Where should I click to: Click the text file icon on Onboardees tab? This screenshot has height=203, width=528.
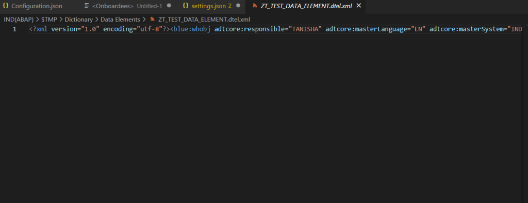click(87, 6)
